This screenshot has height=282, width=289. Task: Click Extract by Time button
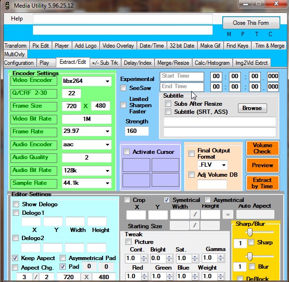pyautogui.click(x=262, y=183)
